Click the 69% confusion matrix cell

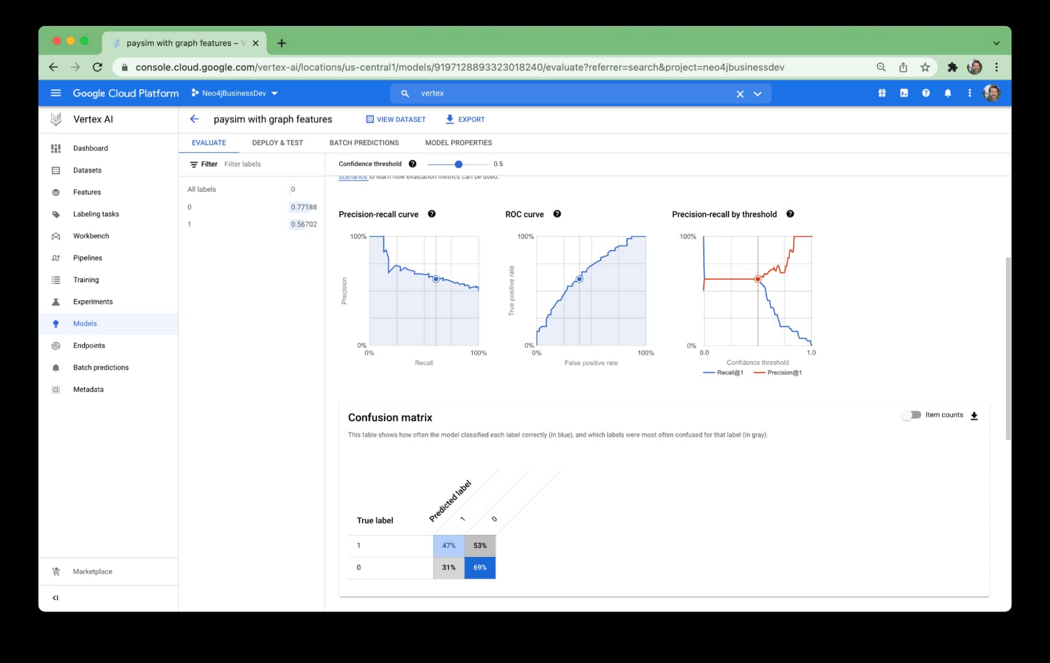tap(480, 568)
